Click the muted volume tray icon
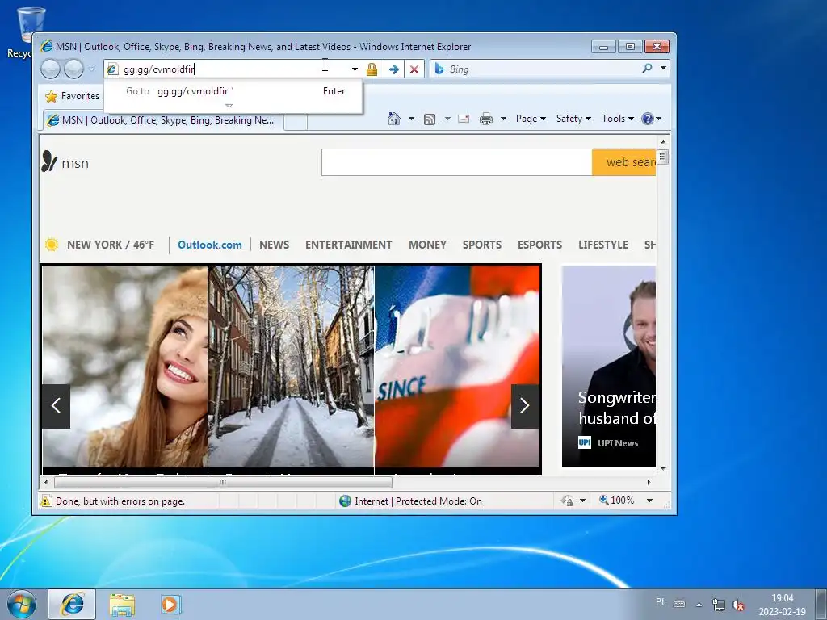 (738, 605)
